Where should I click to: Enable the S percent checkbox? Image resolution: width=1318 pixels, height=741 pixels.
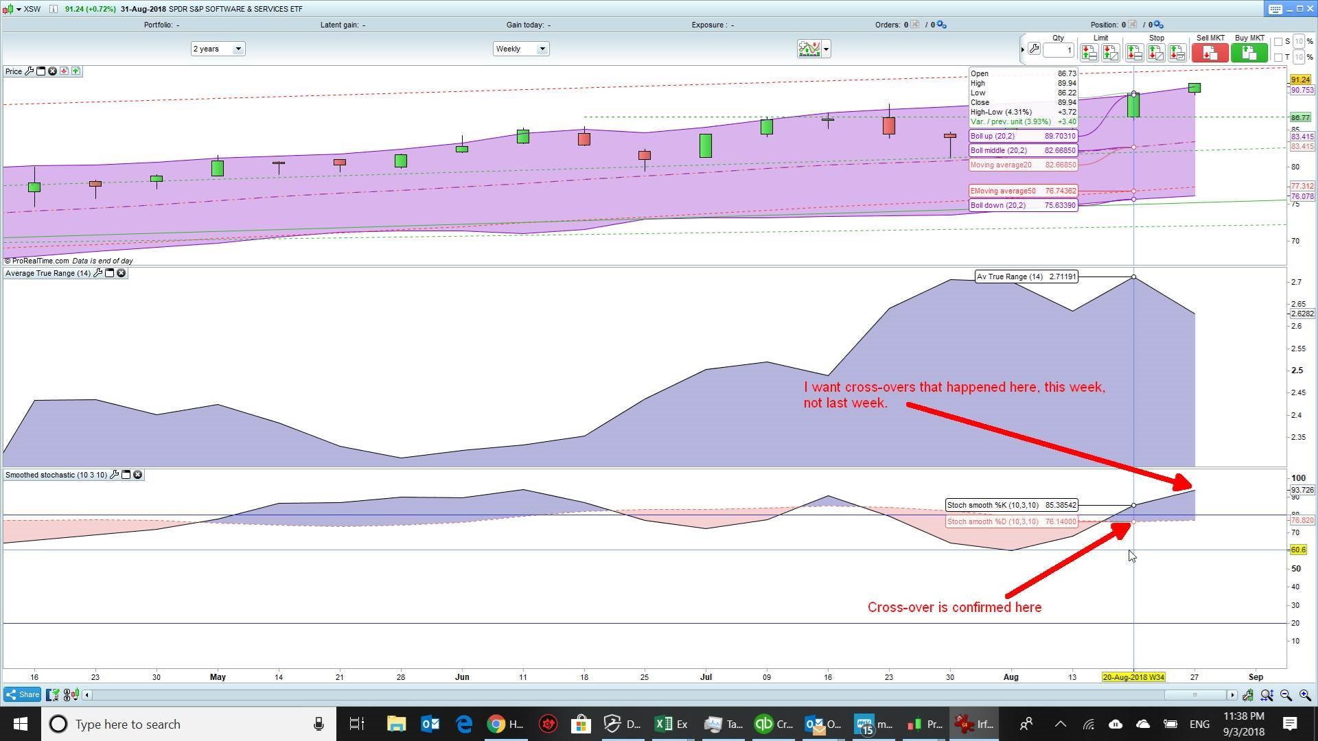[1278, 42]
